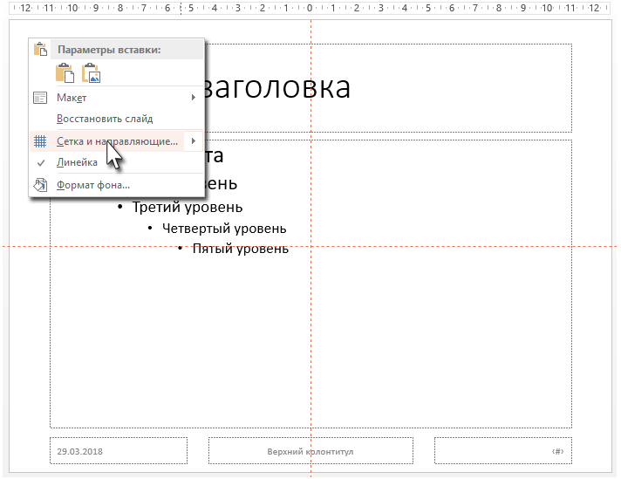The height and width of the screenshot is (479, 621).
Task: Click the Четвертый уровень bullet text
Action: click(x=224, y=229)
